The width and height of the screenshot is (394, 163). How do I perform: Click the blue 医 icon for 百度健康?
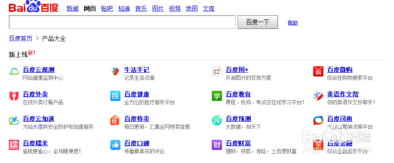click(x=115, y=96)
